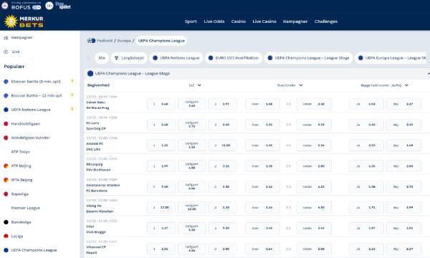Click blue icon beside Esoccer Battle 12 min
The height and width of the screenshot is (258, 430).
pos(6,96)
